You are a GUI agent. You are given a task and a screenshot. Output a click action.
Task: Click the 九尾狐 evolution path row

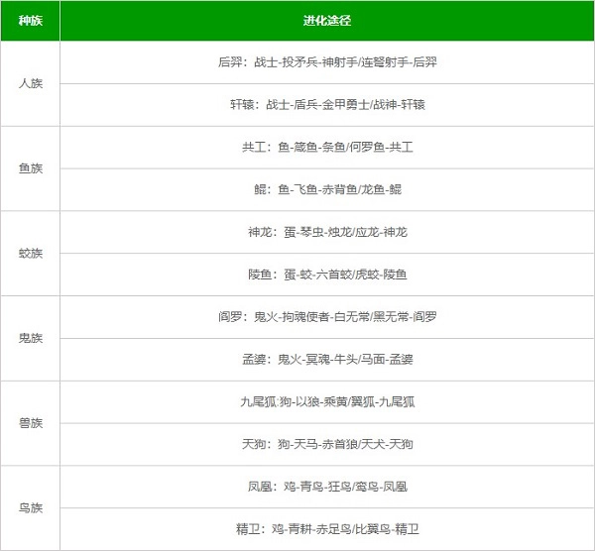[x=326, y=401]
